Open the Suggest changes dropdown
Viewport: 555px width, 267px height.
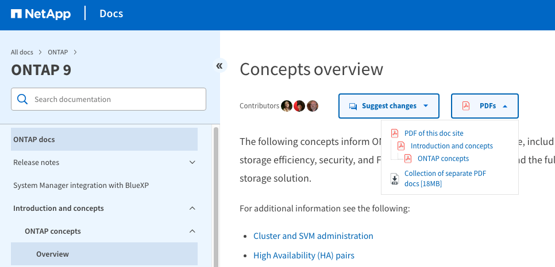[389, 106]
